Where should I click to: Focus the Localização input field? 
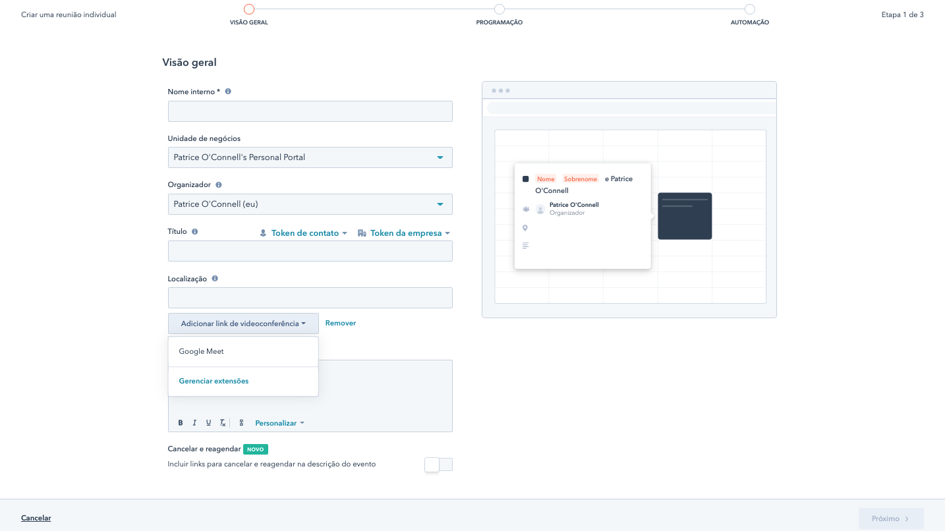pos(310,298)
